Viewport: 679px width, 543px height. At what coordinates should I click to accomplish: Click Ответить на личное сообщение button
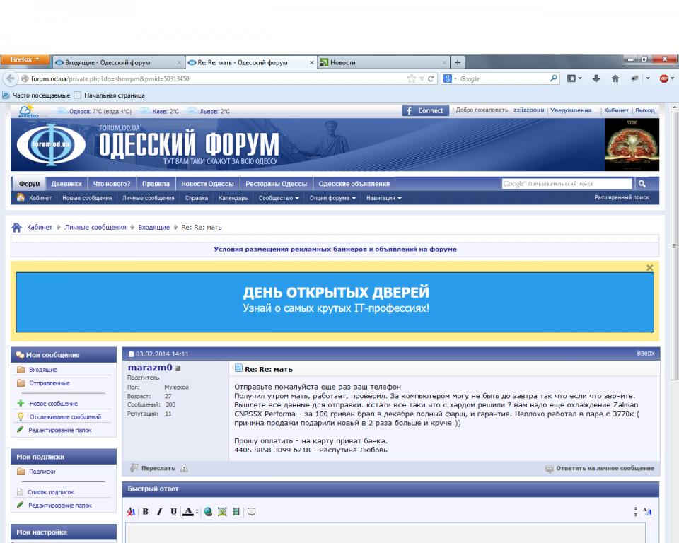(600, 469)
